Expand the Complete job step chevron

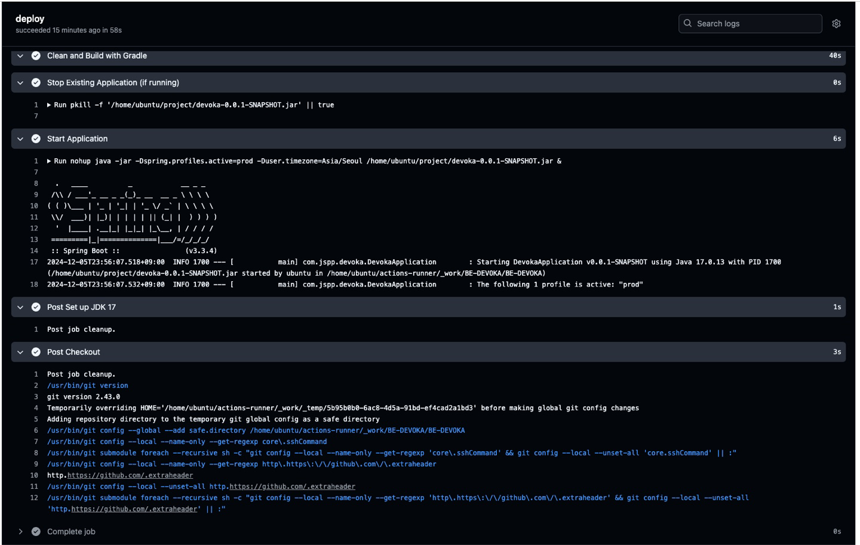coord(20,531)
